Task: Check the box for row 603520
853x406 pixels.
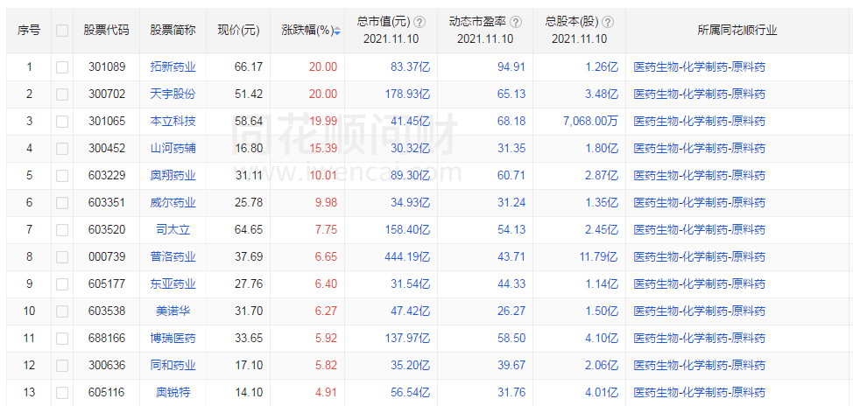Action: click(x=62, y=230)
